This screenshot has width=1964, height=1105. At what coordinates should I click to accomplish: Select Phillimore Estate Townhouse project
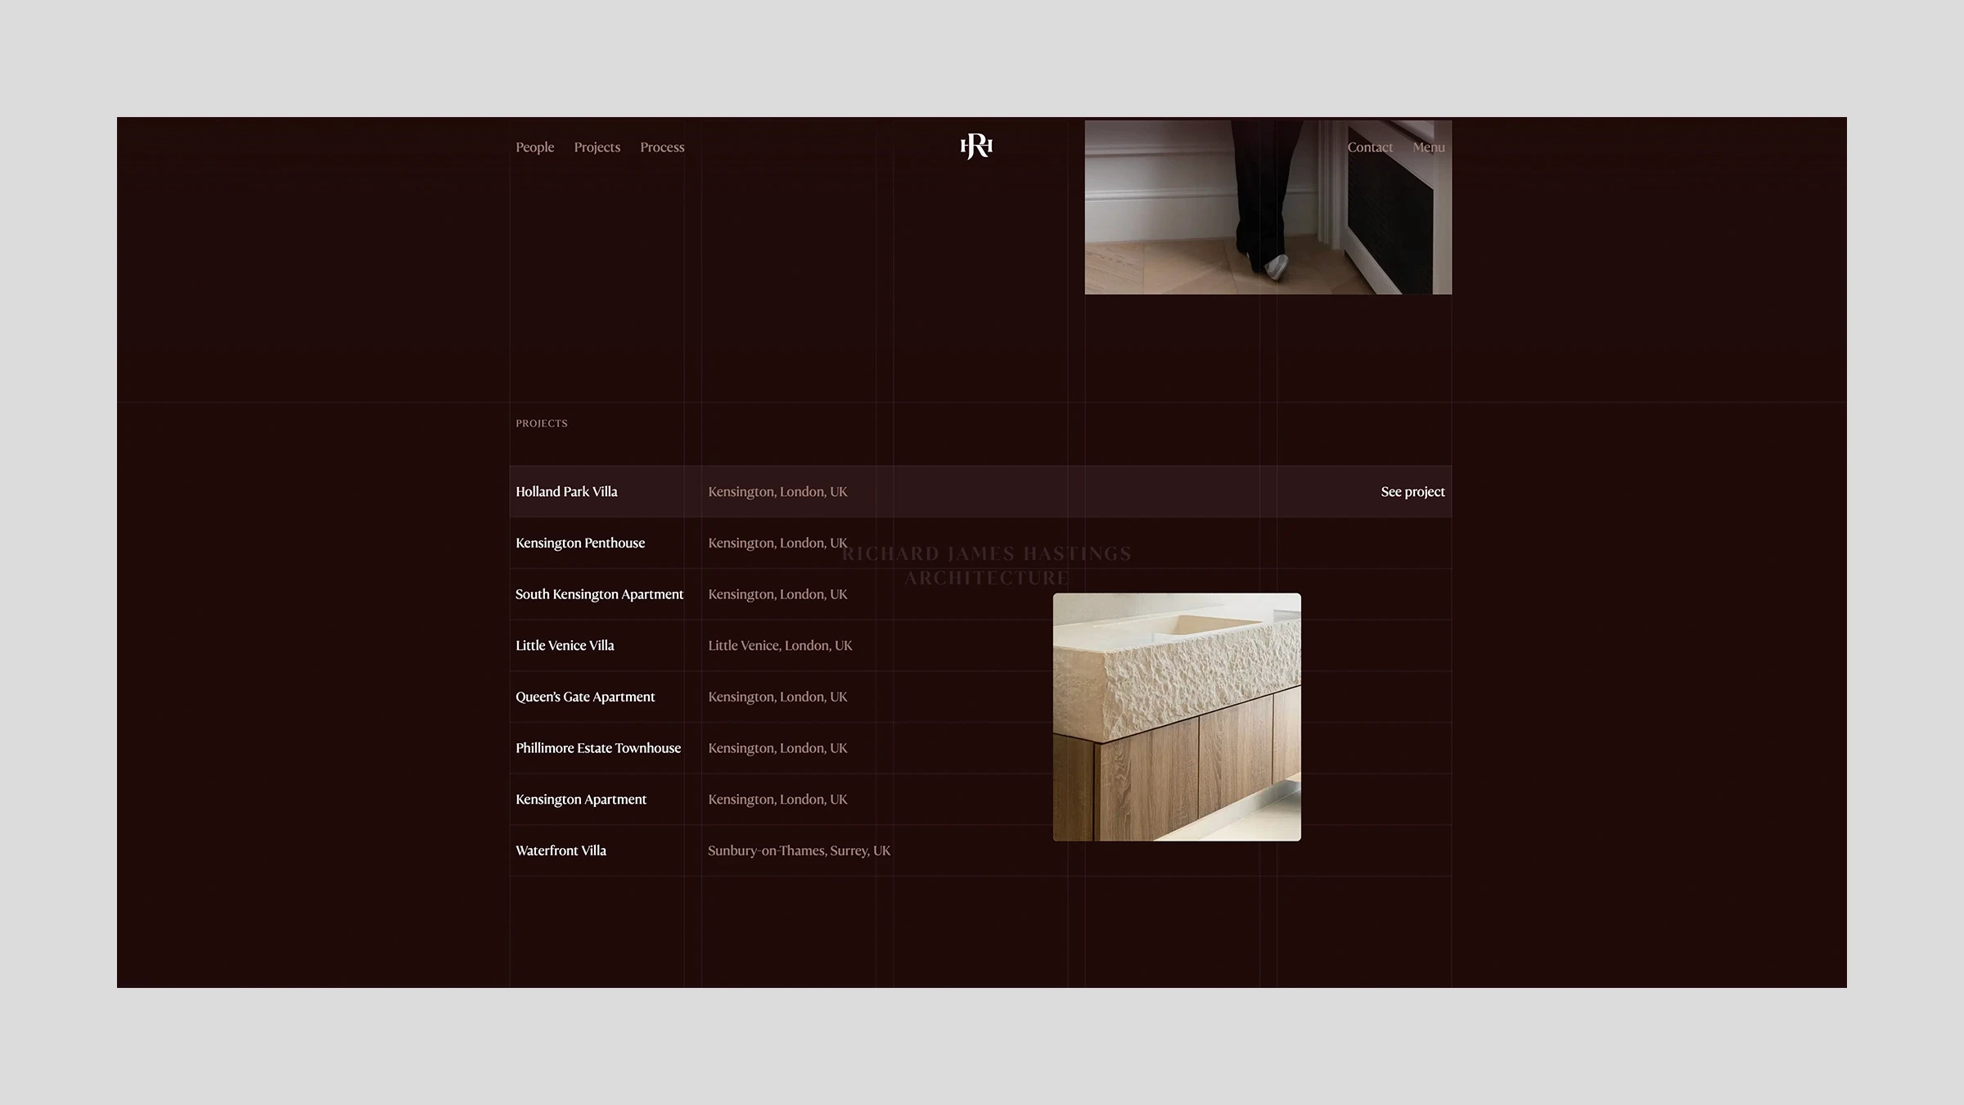(x=598, y=748)
